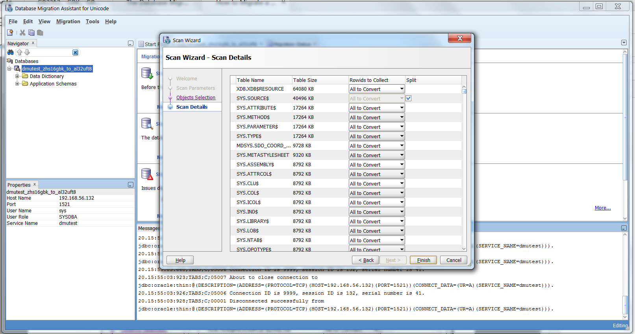Click the application icon in main title bar
This screenshot has height=334, width=635.
[x=9, y=8]
